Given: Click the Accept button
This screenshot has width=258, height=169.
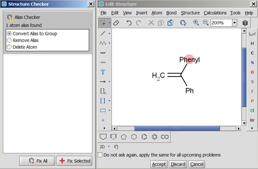Looking at the screenshot, I should pos(159,164).
